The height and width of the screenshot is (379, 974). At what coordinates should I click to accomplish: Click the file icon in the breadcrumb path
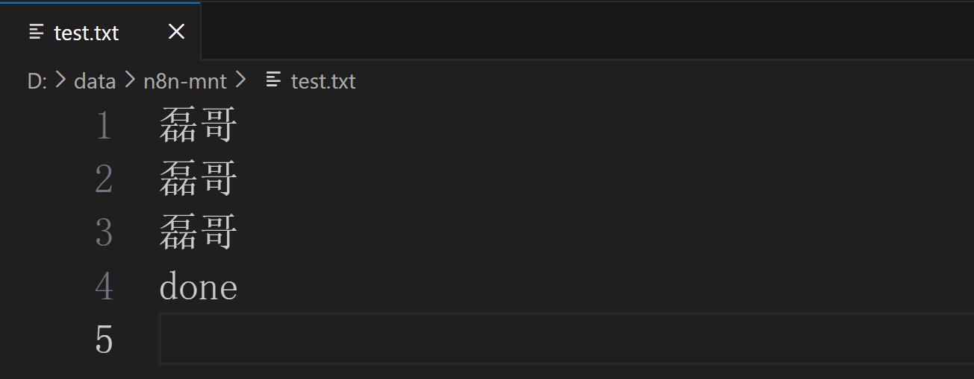274,80
